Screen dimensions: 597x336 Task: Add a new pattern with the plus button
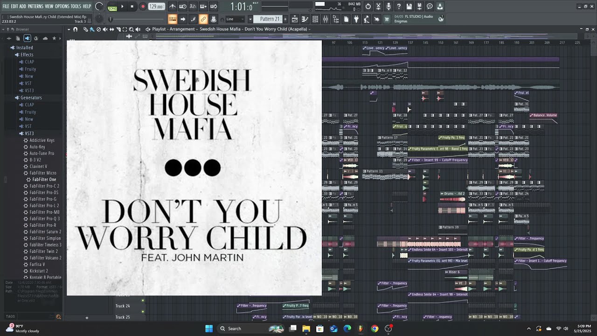pyautogui.click(x=285, y=19)
